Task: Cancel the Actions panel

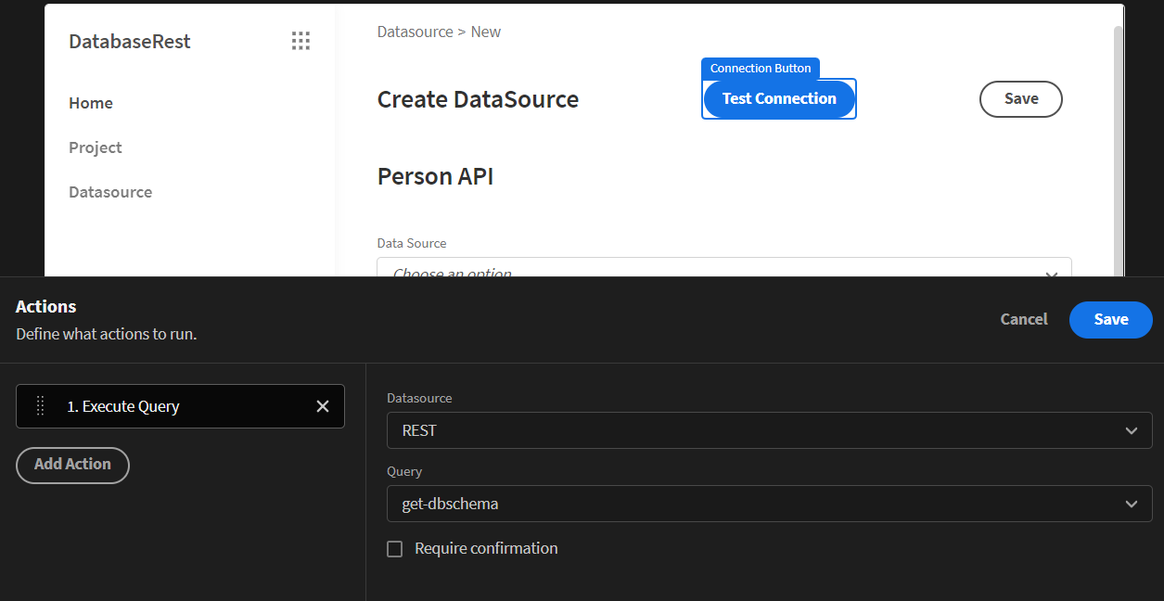Action: tap(1024, 319)
